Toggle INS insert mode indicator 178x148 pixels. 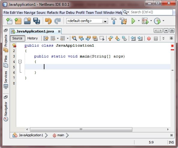coord(171,142)
